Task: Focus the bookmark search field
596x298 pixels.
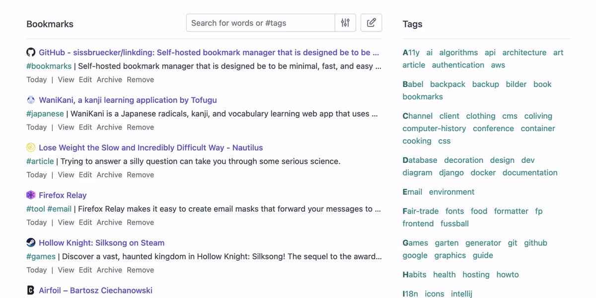Action: (261, 23)
